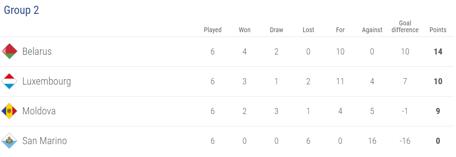
Task: Select Luxembourg points value 10
Action: pyautogui.click(x=438, y=82)
